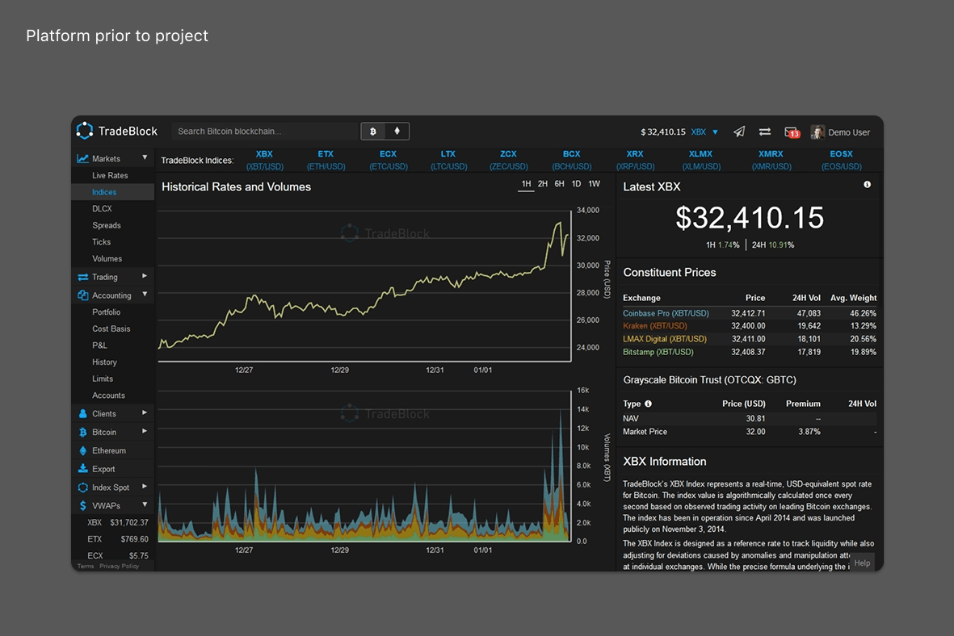Open Volumes in sidebar

click(x=107, y=258)
